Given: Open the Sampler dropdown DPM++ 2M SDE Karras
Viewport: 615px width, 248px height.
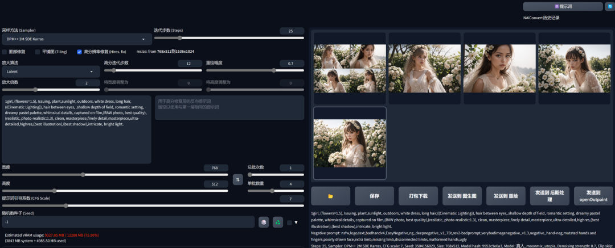Looking at the screenshot, I should click(76, 39).
